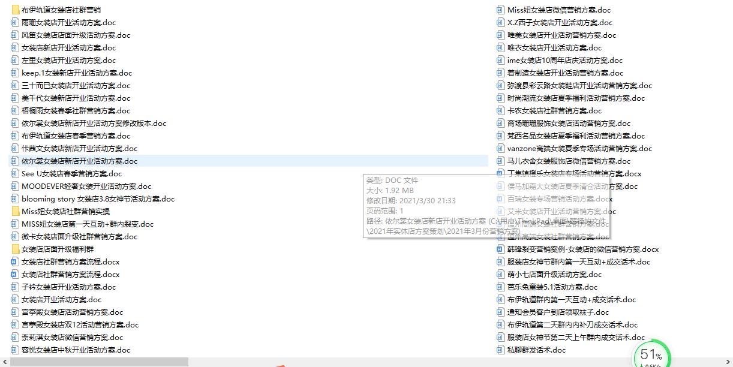Select 微卡女装店面升级社群营销方案.doc
This screenshot has height=367, width=733.
(x=79, y=236)
